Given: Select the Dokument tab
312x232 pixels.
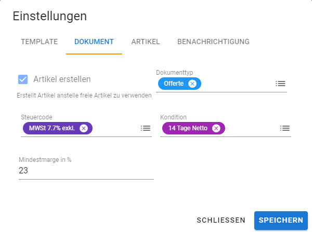Looking at the screenshot, I should coord(94,42).
